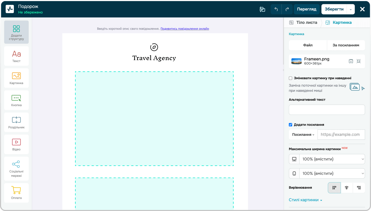Align the image to the right
Viewport: 371px width, 211px height.
359,188
